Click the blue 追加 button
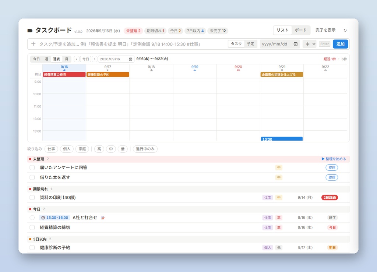 coord(341,44)
